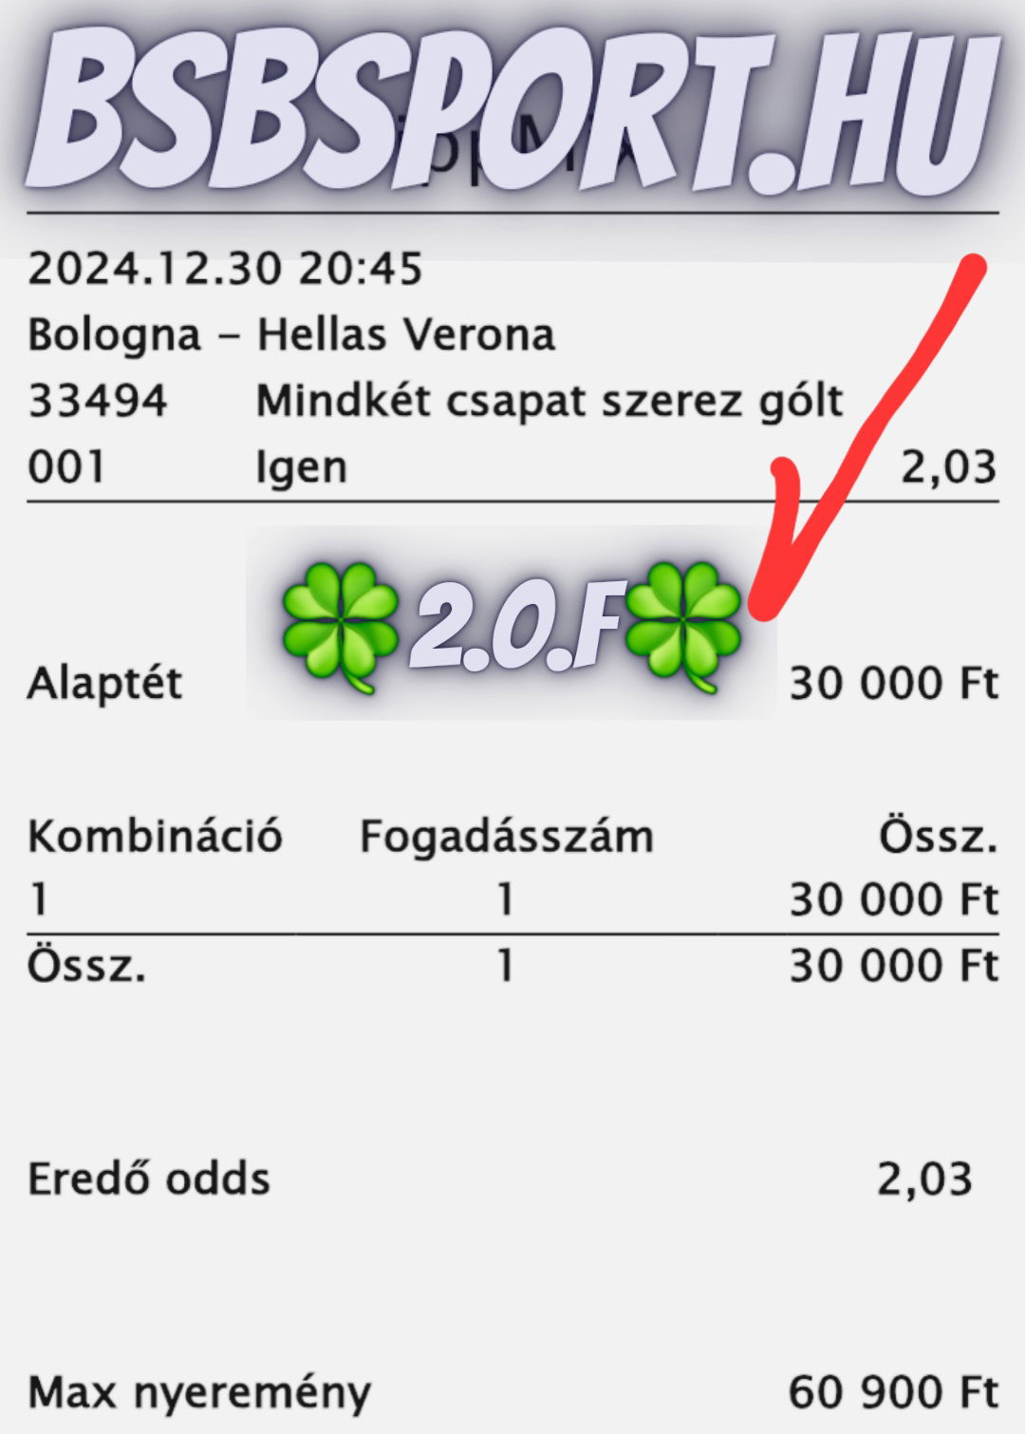The width and height of the screenshot is (1025, 1434).
Task: Click the 30 000 Ft base stake amount
Action: [x=894, y=684]
